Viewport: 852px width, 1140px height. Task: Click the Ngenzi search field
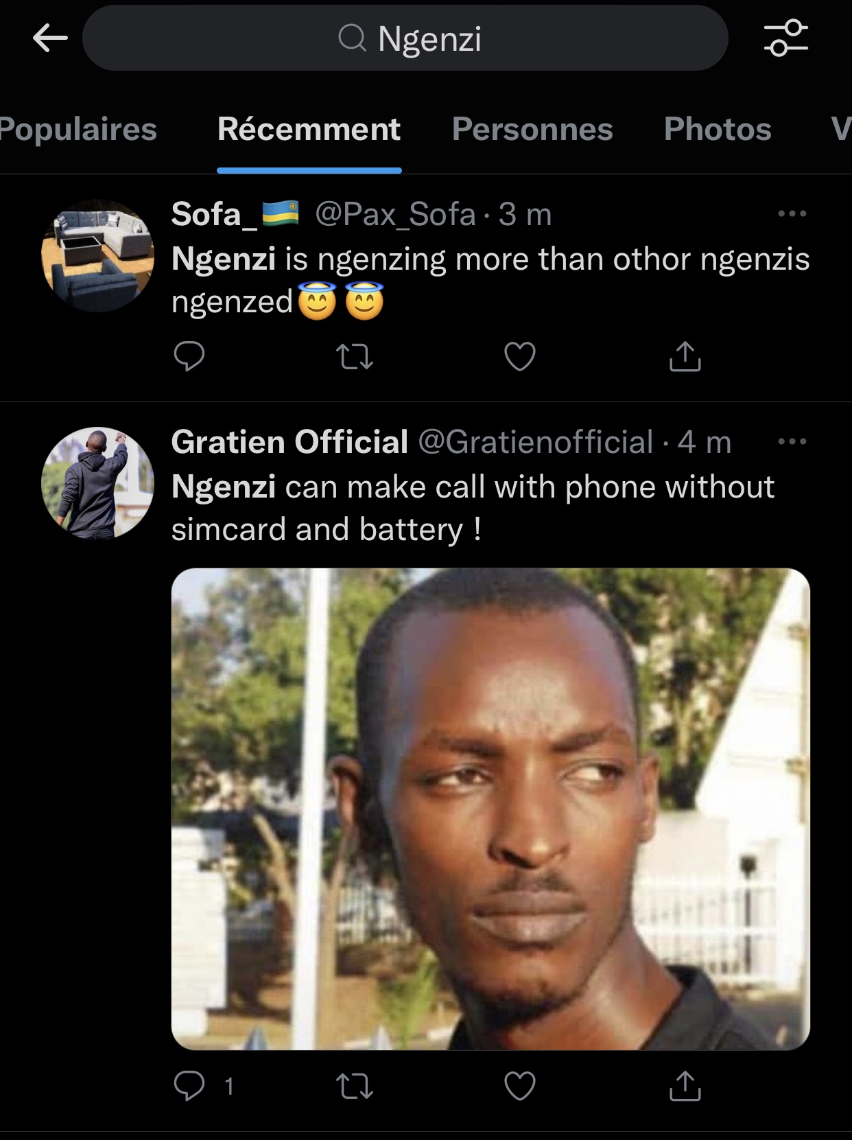tap(405, 38)
